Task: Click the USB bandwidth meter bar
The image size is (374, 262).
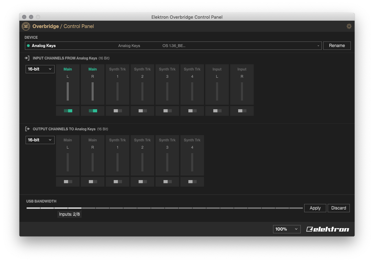Action: tap(165, 208)
